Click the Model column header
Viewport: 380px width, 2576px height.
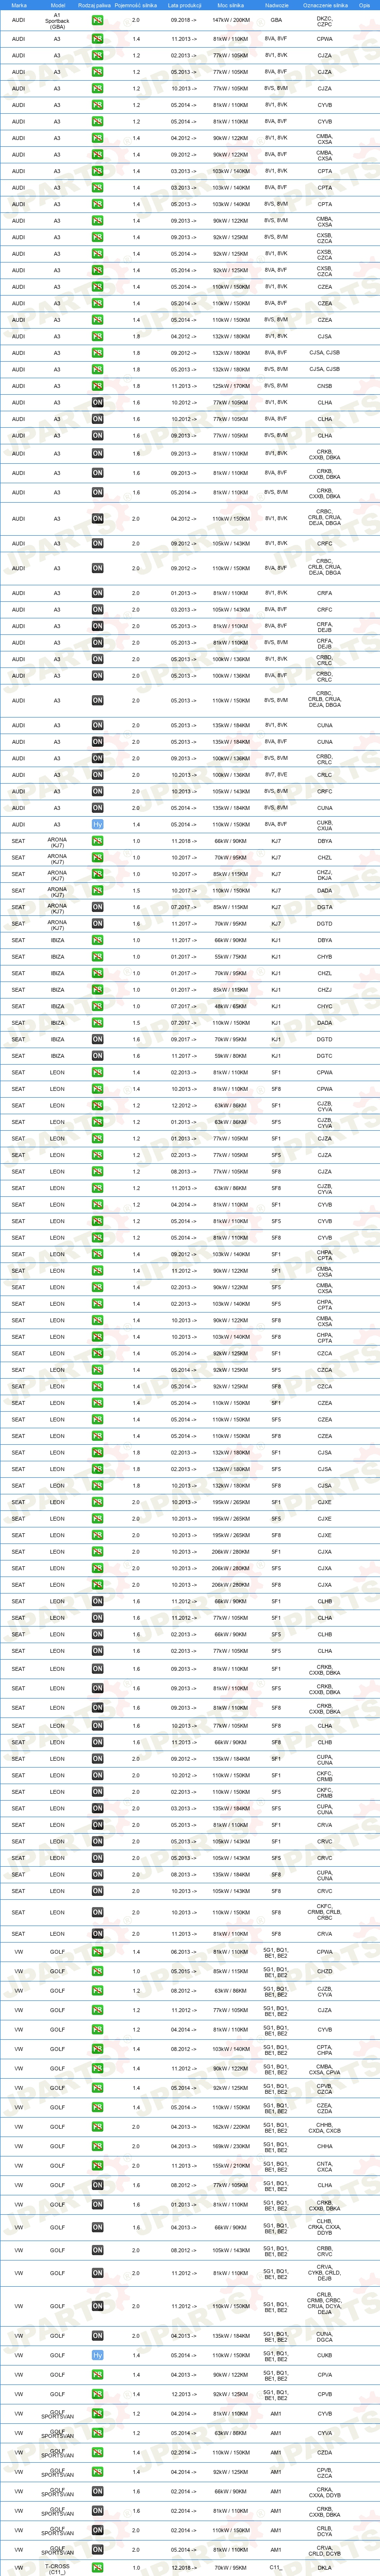57,5
